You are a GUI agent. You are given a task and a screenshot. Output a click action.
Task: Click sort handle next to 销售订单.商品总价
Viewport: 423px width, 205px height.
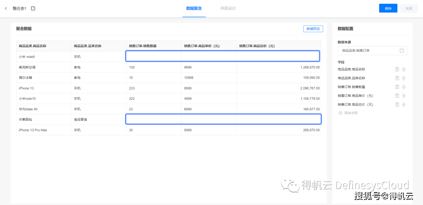coord(404,104)
